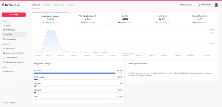Click the 229,890 axis label
Viewport: 222px width, 107px height.
coord(212,30)
